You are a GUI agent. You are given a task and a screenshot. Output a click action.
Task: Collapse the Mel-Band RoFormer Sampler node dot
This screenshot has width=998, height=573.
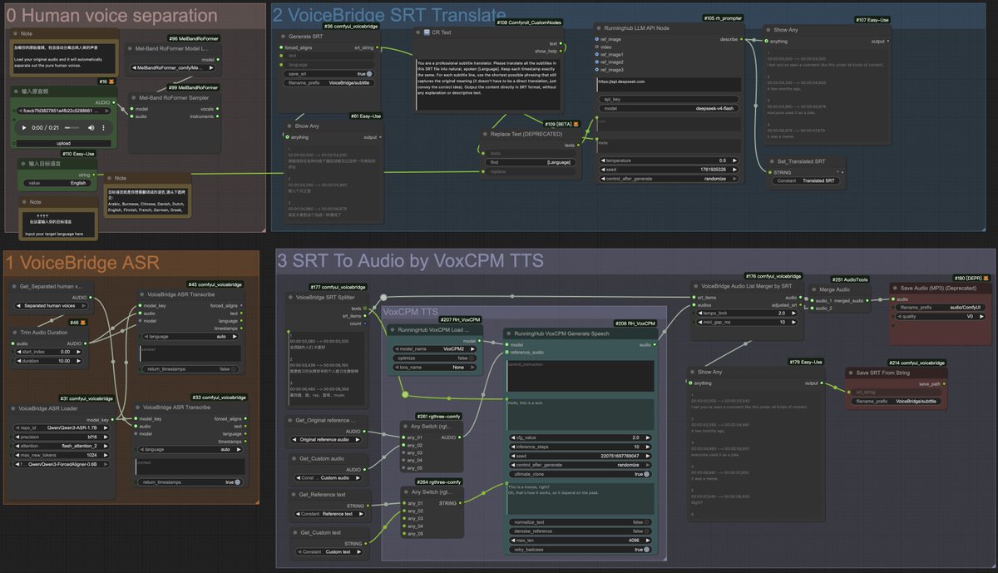tap(133, 97)
